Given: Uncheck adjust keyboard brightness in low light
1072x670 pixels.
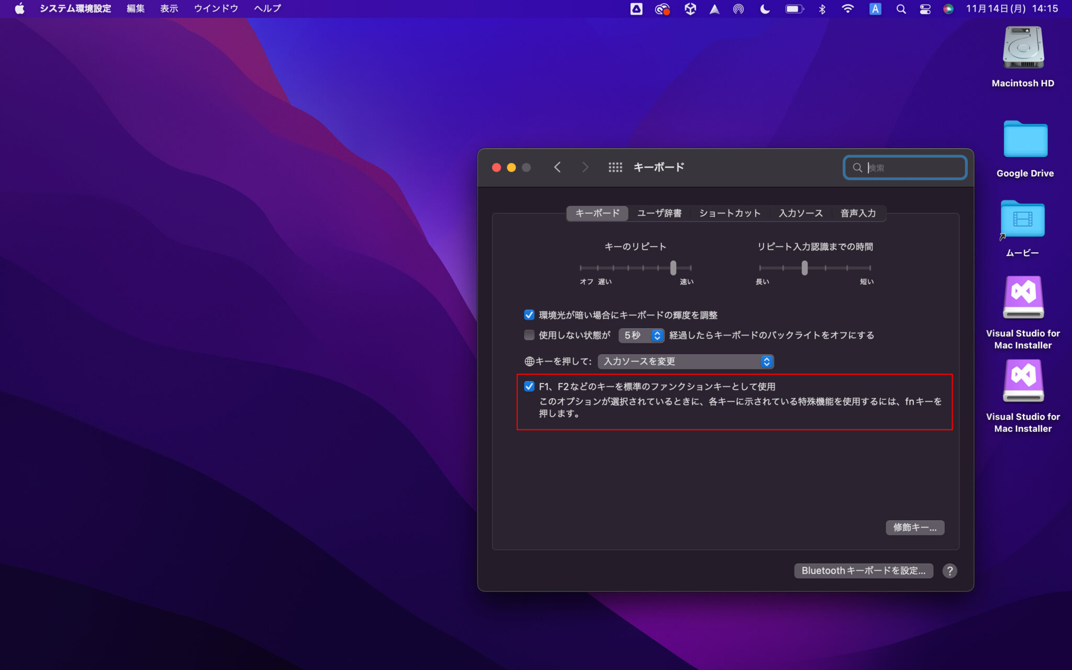Looking at the screenshot, I should click(x=529, y=315).
